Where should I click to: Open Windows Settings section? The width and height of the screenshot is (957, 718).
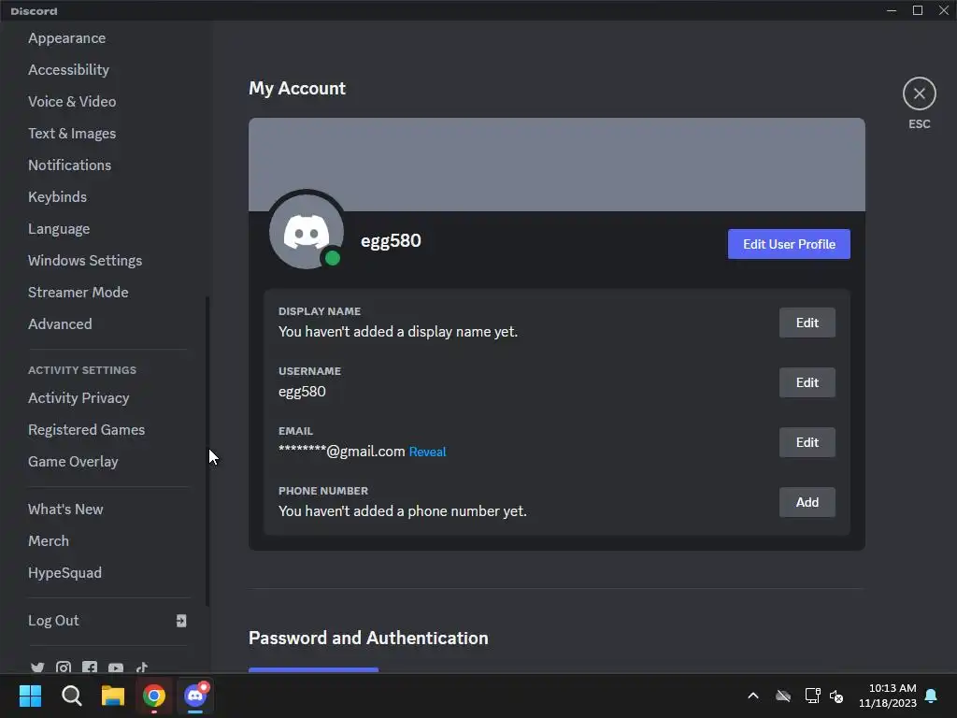(85, 260)
